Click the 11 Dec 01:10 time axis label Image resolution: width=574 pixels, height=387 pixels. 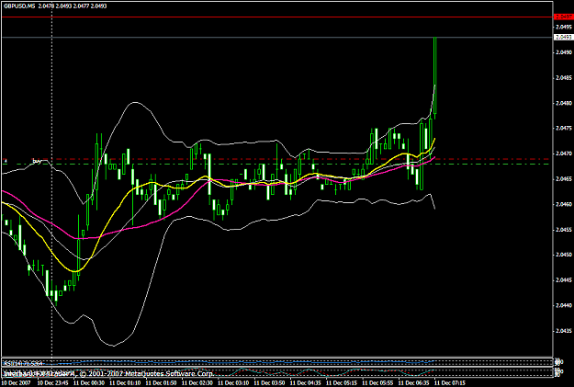(x=125, y=383)
